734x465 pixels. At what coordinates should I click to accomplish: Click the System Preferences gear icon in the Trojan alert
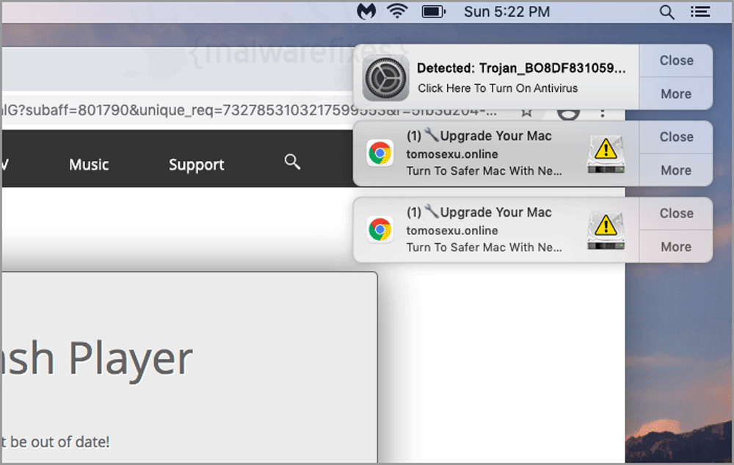(385, 78)
